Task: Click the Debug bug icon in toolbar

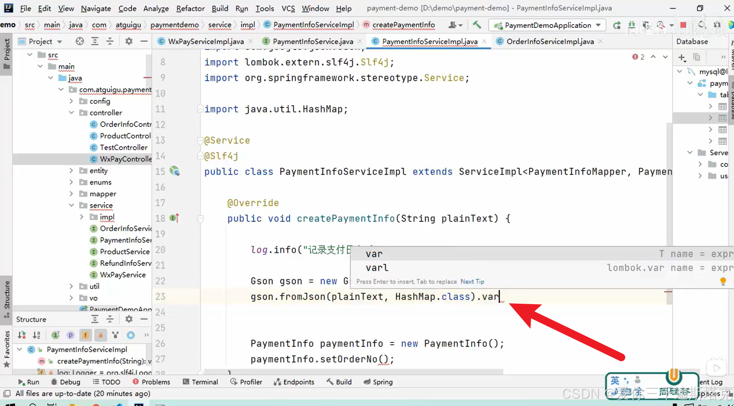Action: [x=631, y=25]
